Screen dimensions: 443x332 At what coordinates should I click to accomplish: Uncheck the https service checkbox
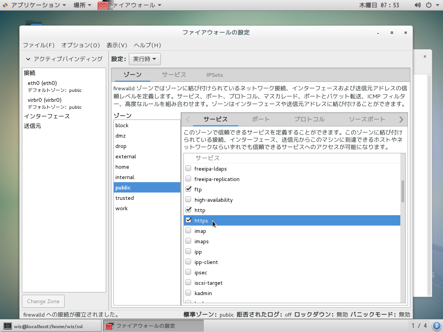pyautogui.click(x=188, y=220)
